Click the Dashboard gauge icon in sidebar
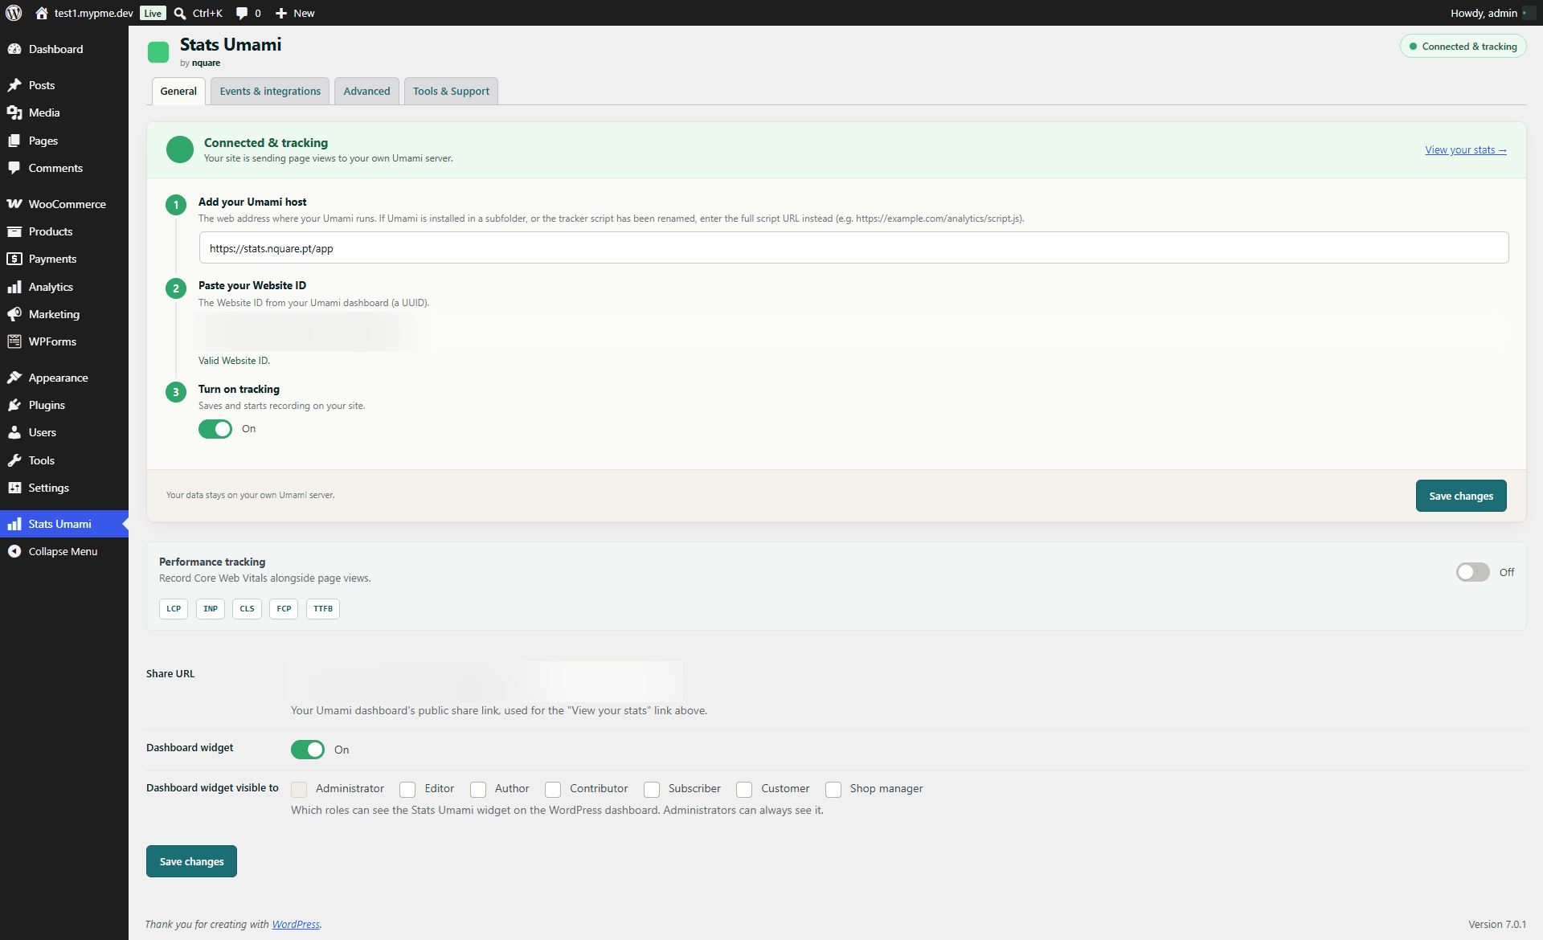1543x940 pixels. 14,49
